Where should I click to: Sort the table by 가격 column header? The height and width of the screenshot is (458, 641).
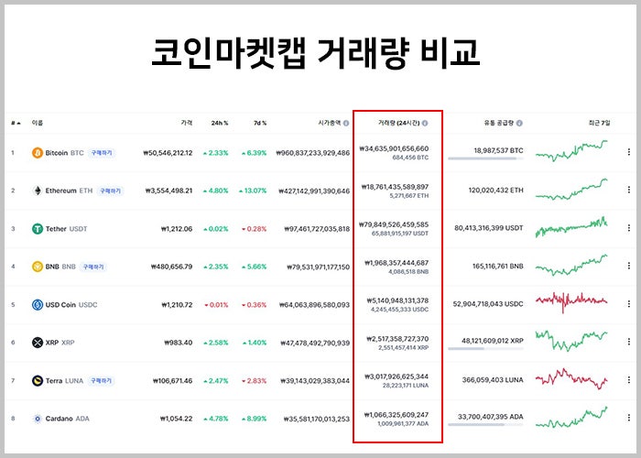[187, 123]
